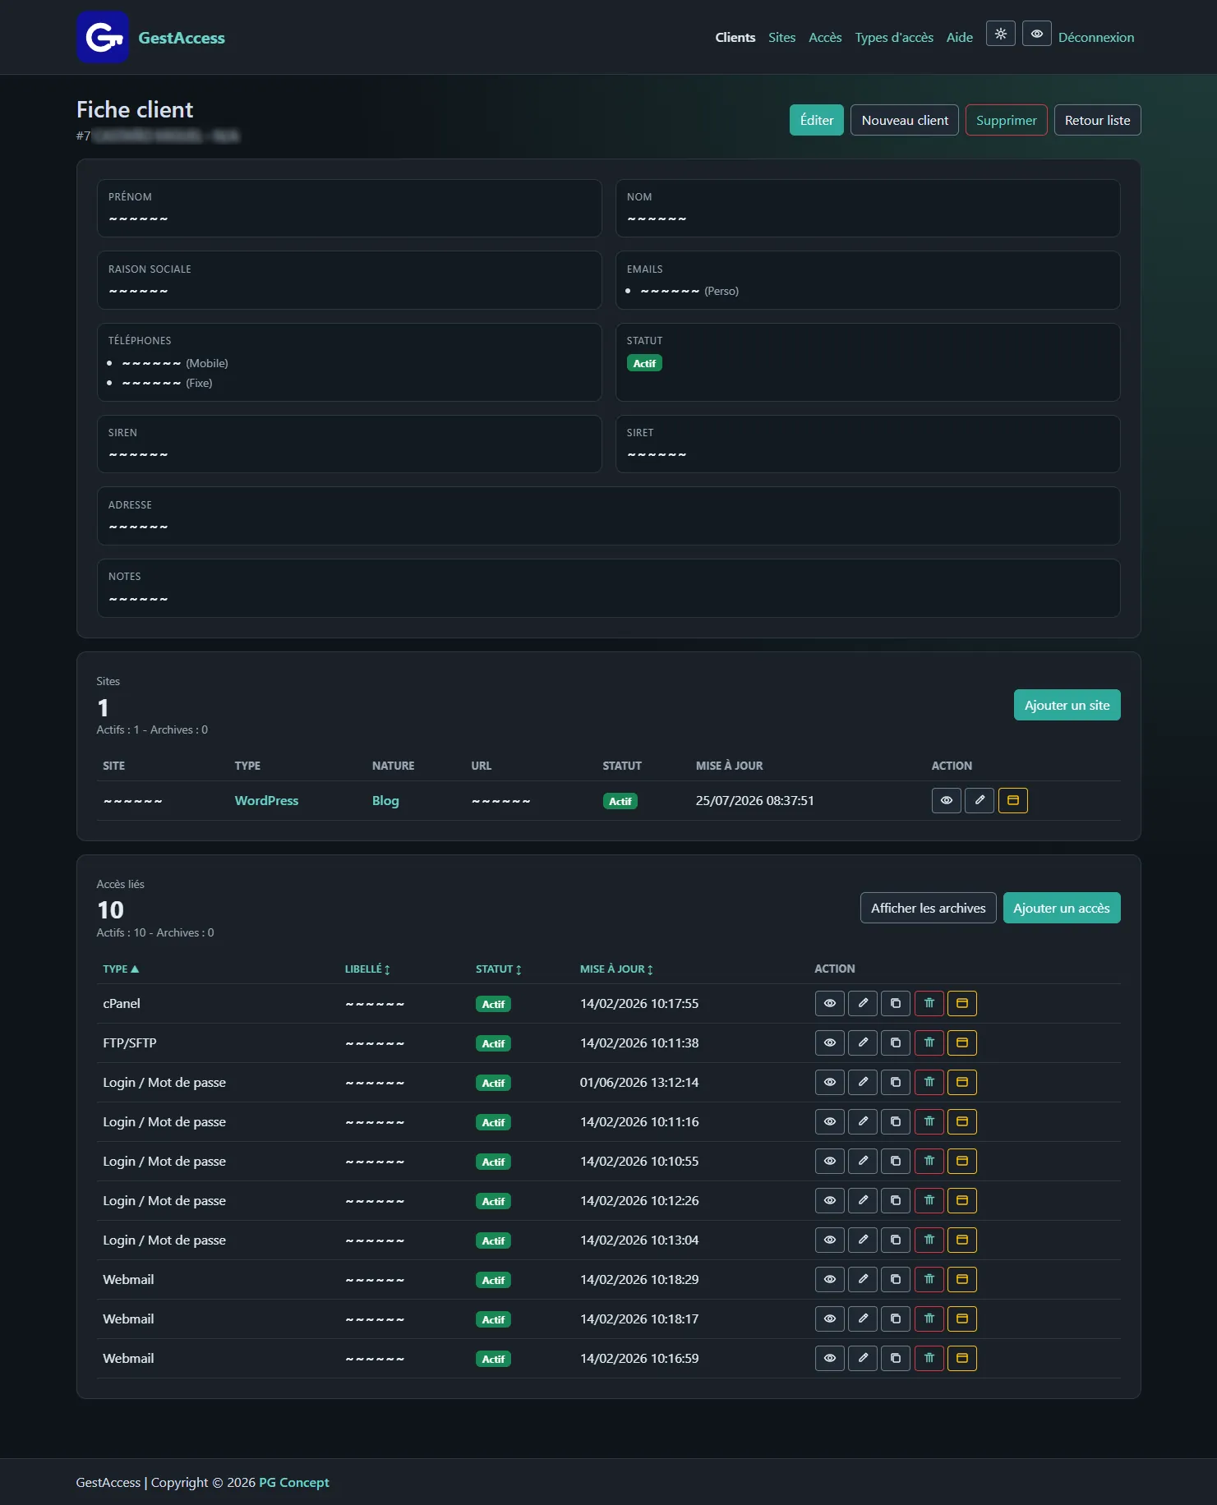Archive the Login access updated 10:12:26
Screen dimensions: 1217x1505
point(961,1200)
